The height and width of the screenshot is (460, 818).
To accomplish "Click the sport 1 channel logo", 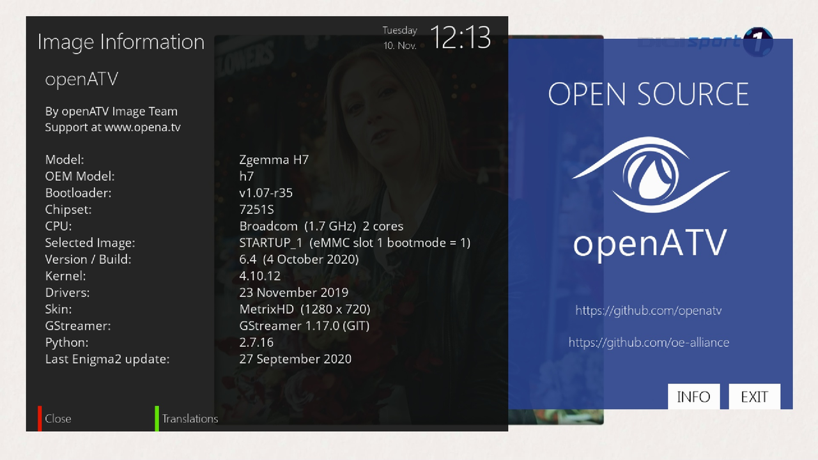I will 705,43.
